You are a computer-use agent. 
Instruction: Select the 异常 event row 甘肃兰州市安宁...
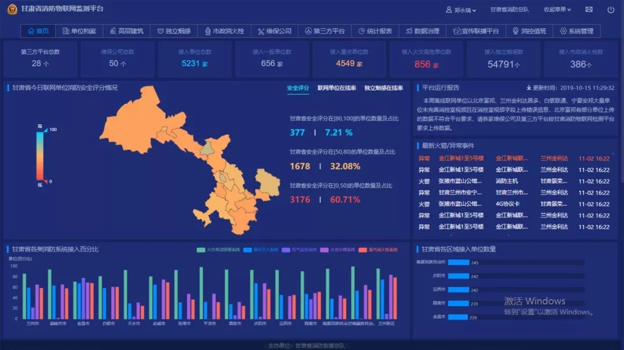tap(514, 193)
